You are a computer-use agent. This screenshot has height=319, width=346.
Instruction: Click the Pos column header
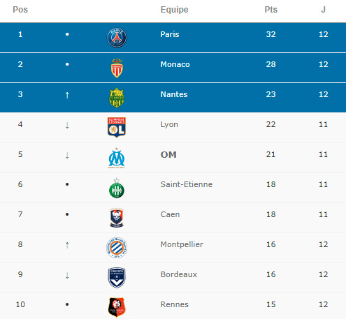point(20,10)
